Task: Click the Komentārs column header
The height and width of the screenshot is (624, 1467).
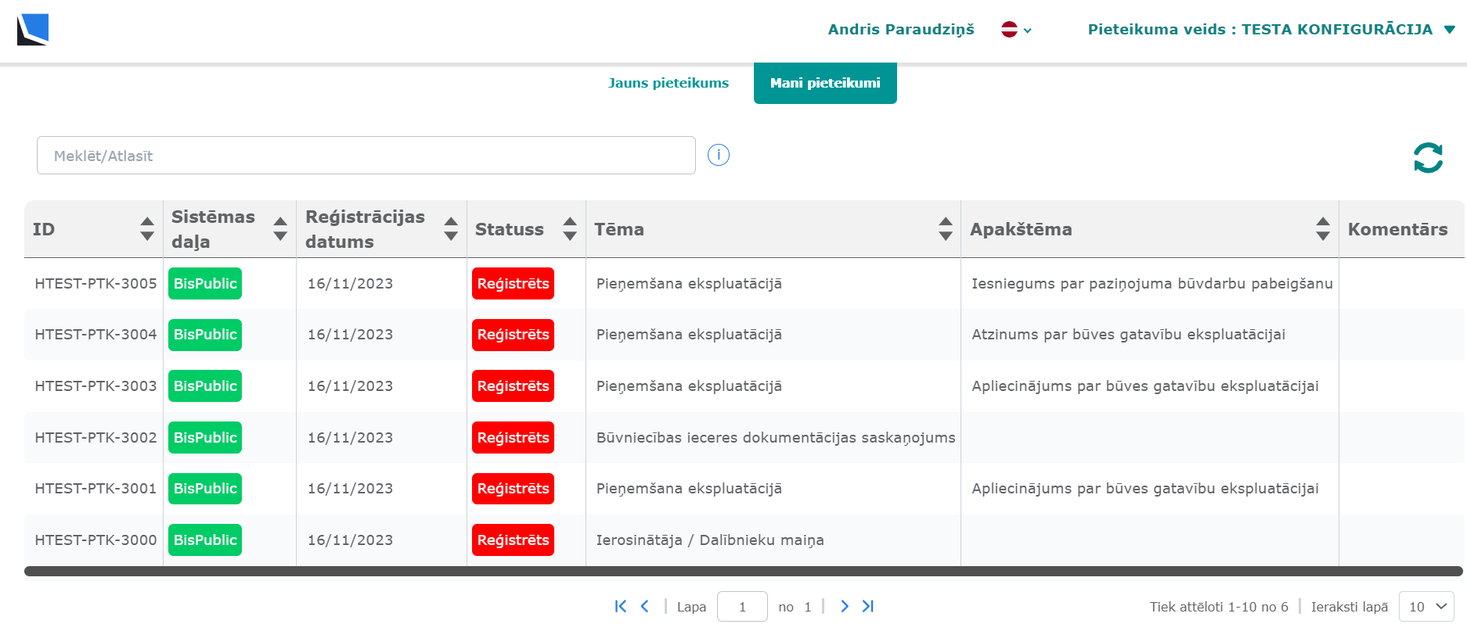Action: click(1397, 229)
